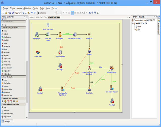The height and width of the screenshot is (127, 161).
Task: Select the Yönetici Bul node on canvas
Action: (x=89, y=34)
